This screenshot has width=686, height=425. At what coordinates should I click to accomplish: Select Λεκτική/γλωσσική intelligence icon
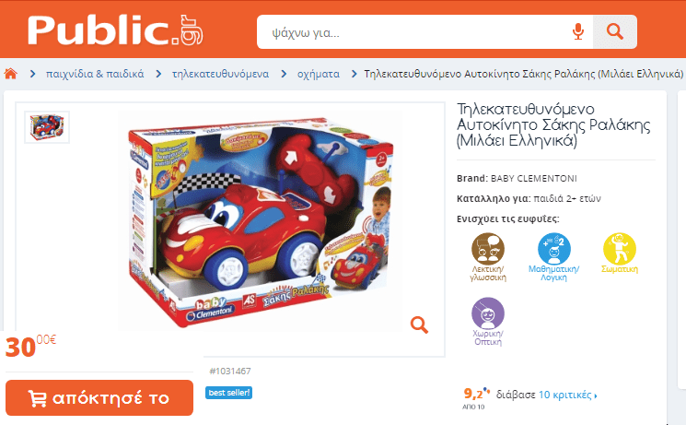(x=488, y=257)
